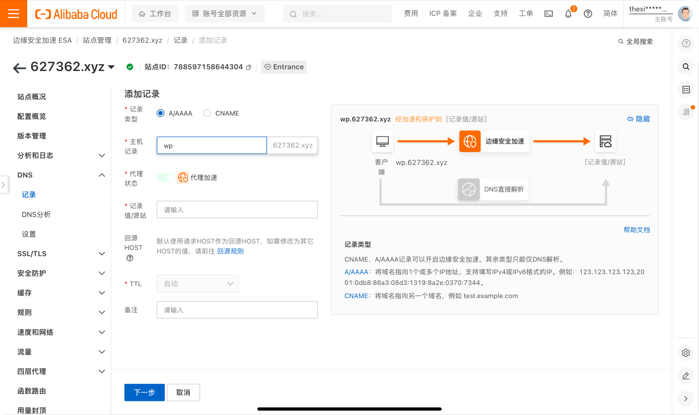Select the CNAME record type
Viewport: 699px width, 415px height.
tap(207, 113)
